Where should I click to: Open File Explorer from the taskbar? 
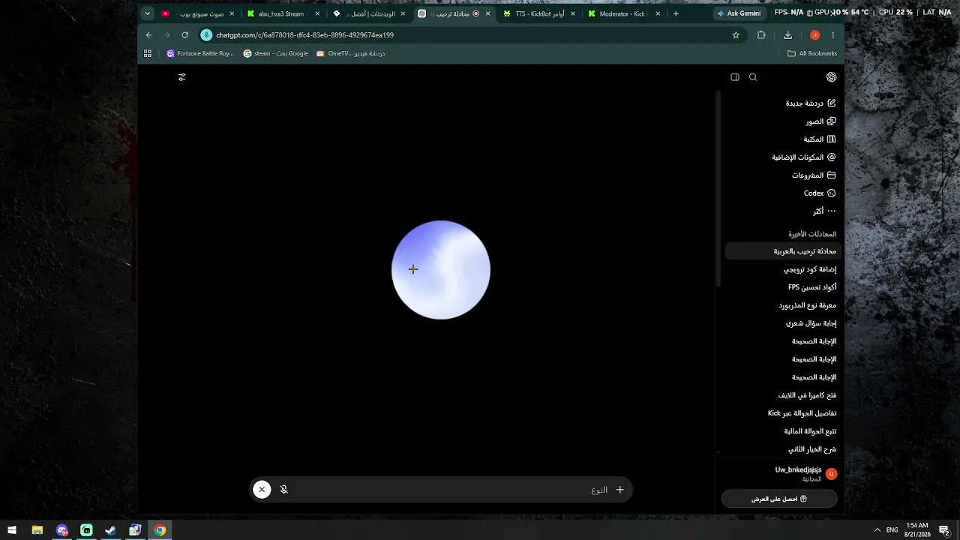pyautogui.click(x=37, y=530)
